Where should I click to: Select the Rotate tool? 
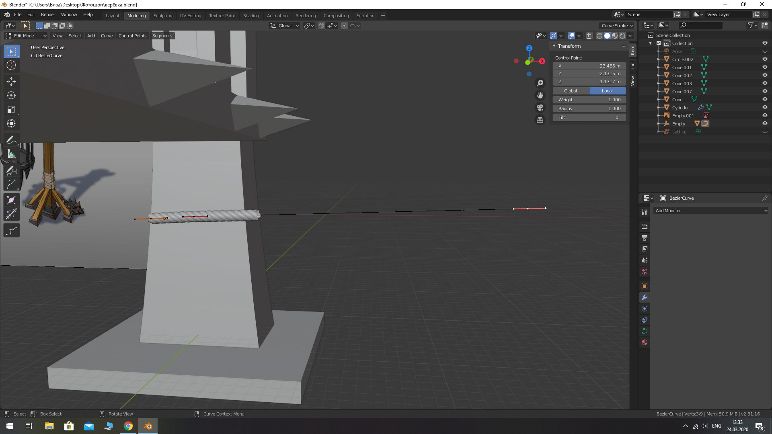tap(11, 96)
